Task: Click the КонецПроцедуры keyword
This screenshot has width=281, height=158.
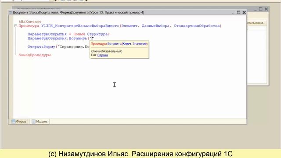Action: coord(35,55)
